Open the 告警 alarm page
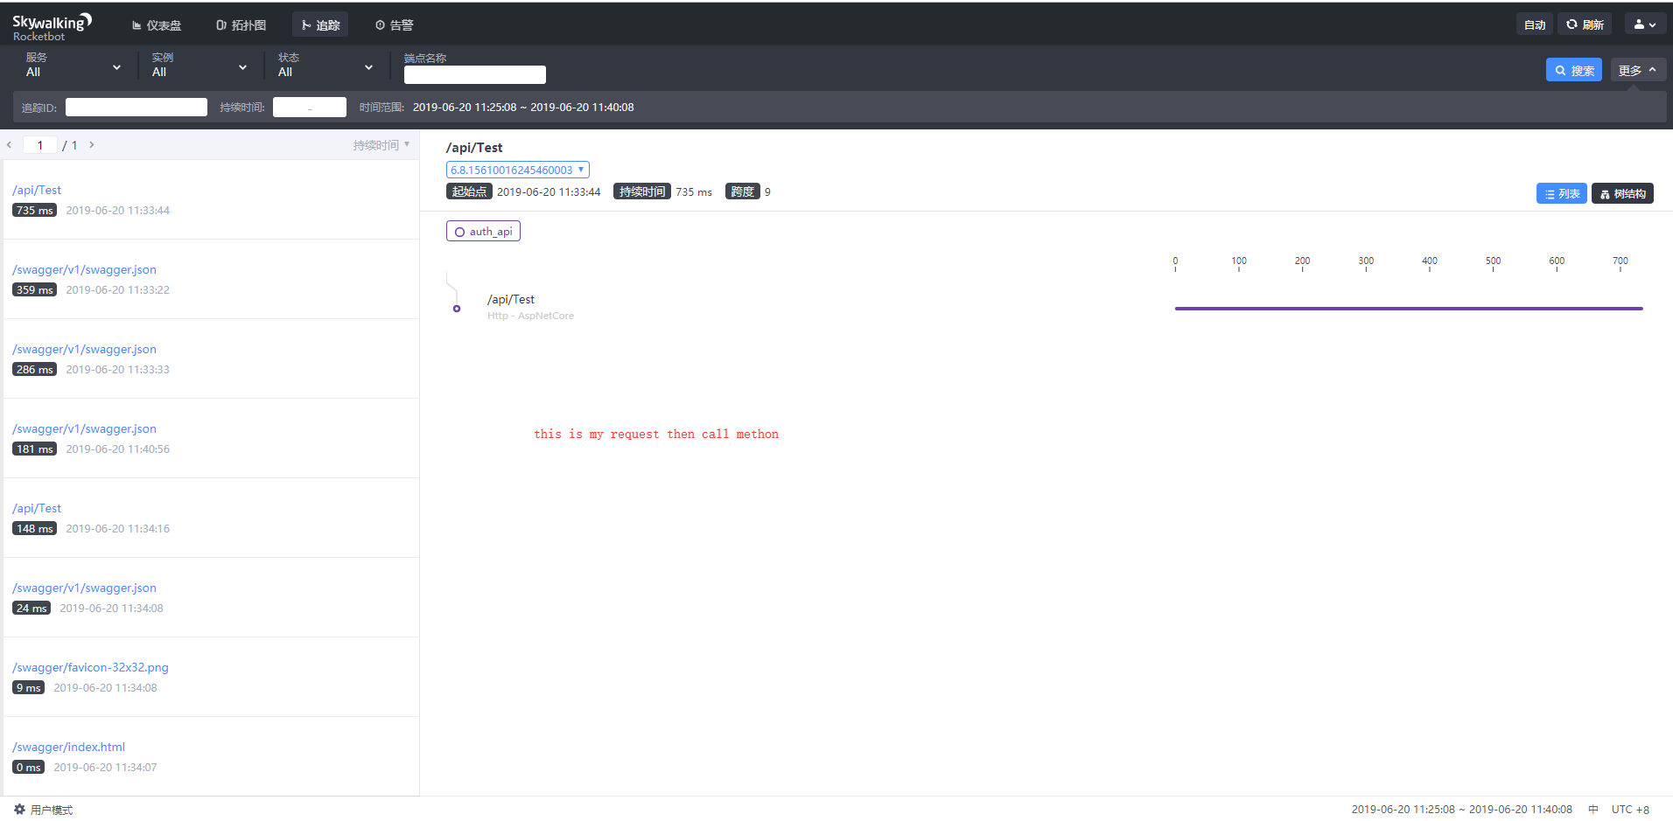This screenshot has height=821, width=1673. coord(395,24)
